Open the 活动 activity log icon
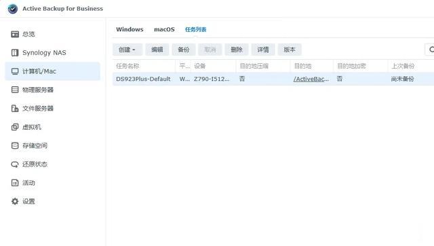This screenshot has width=434, height=246. click(x=15, y=183)
